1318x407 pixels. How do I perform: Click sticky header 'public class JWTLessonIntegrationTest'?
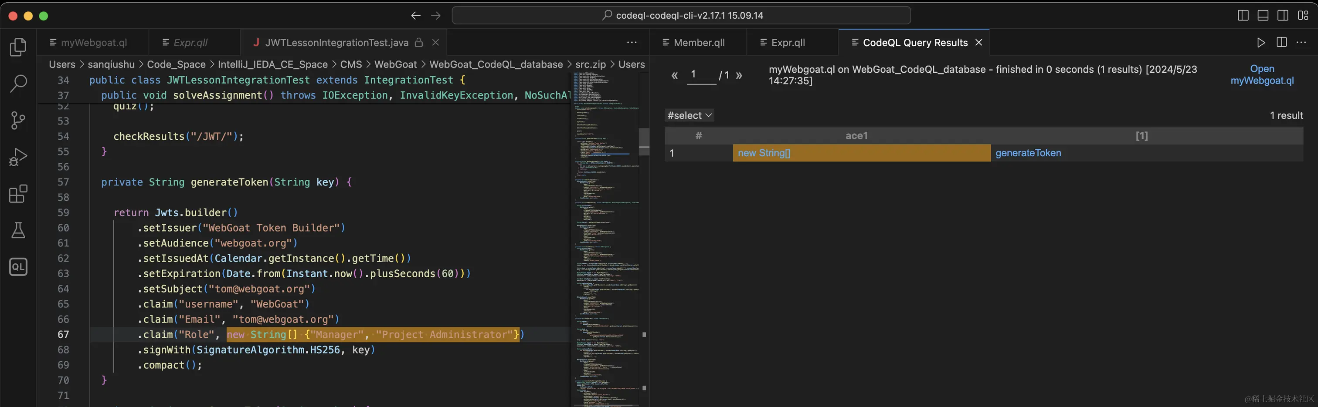200,80
